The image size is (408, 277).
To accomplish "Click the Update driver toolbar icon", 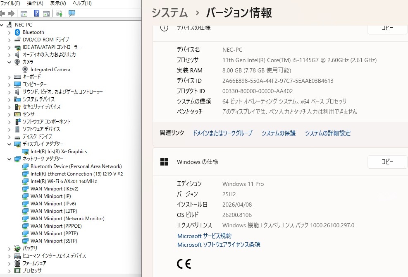I will coord(59,13).
